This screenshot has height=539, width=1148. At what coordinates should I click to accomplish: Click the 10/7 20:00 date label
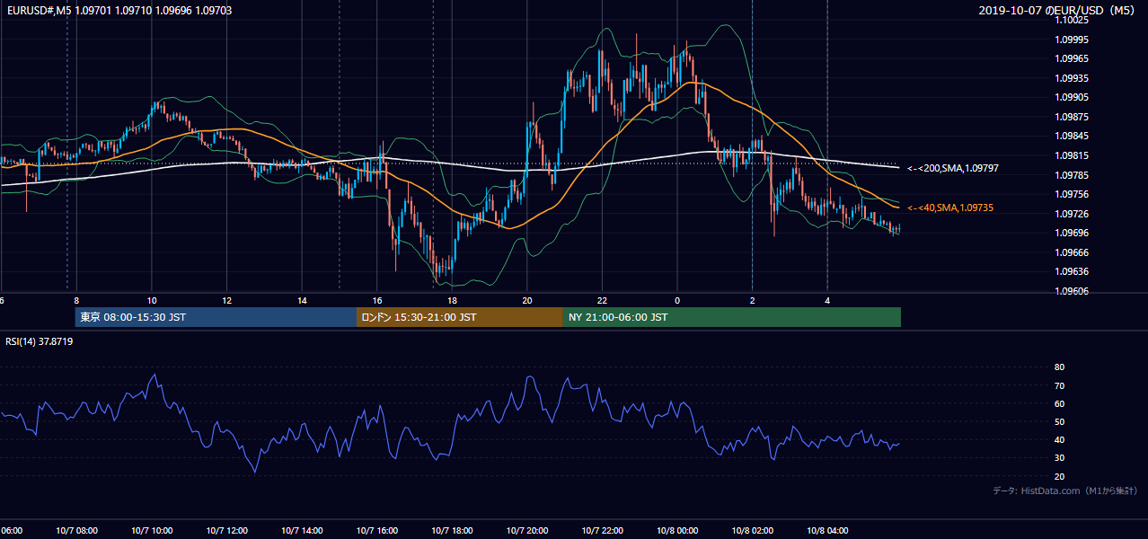527,530
